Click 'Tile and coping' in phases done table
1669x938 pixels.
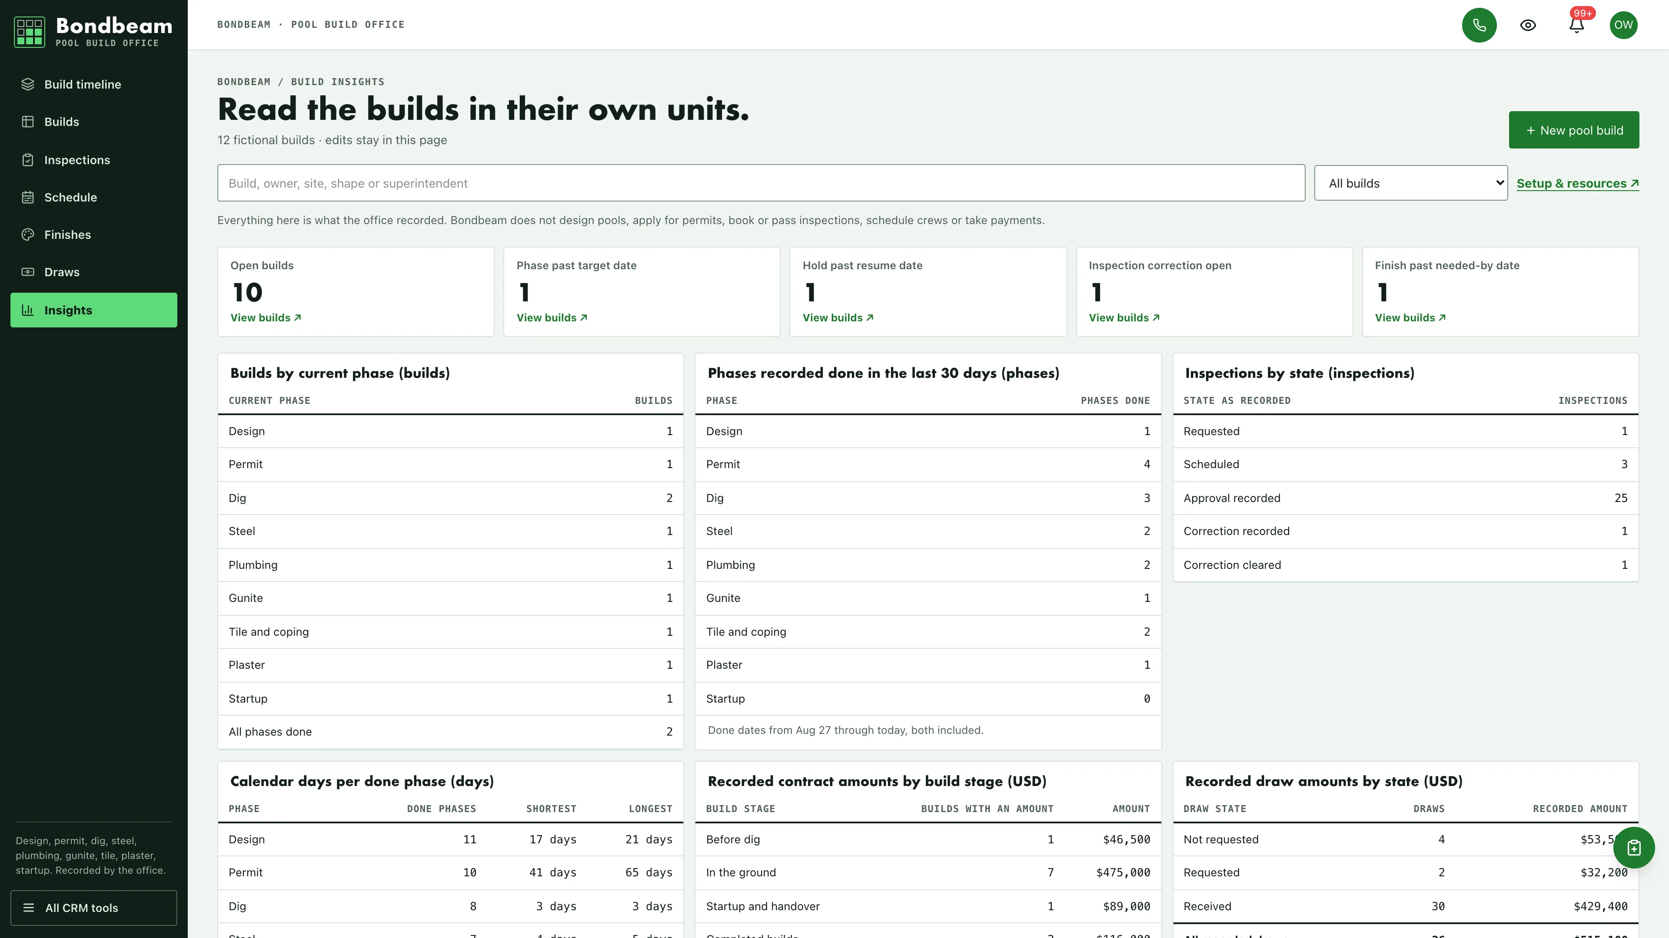click(928, 632)
